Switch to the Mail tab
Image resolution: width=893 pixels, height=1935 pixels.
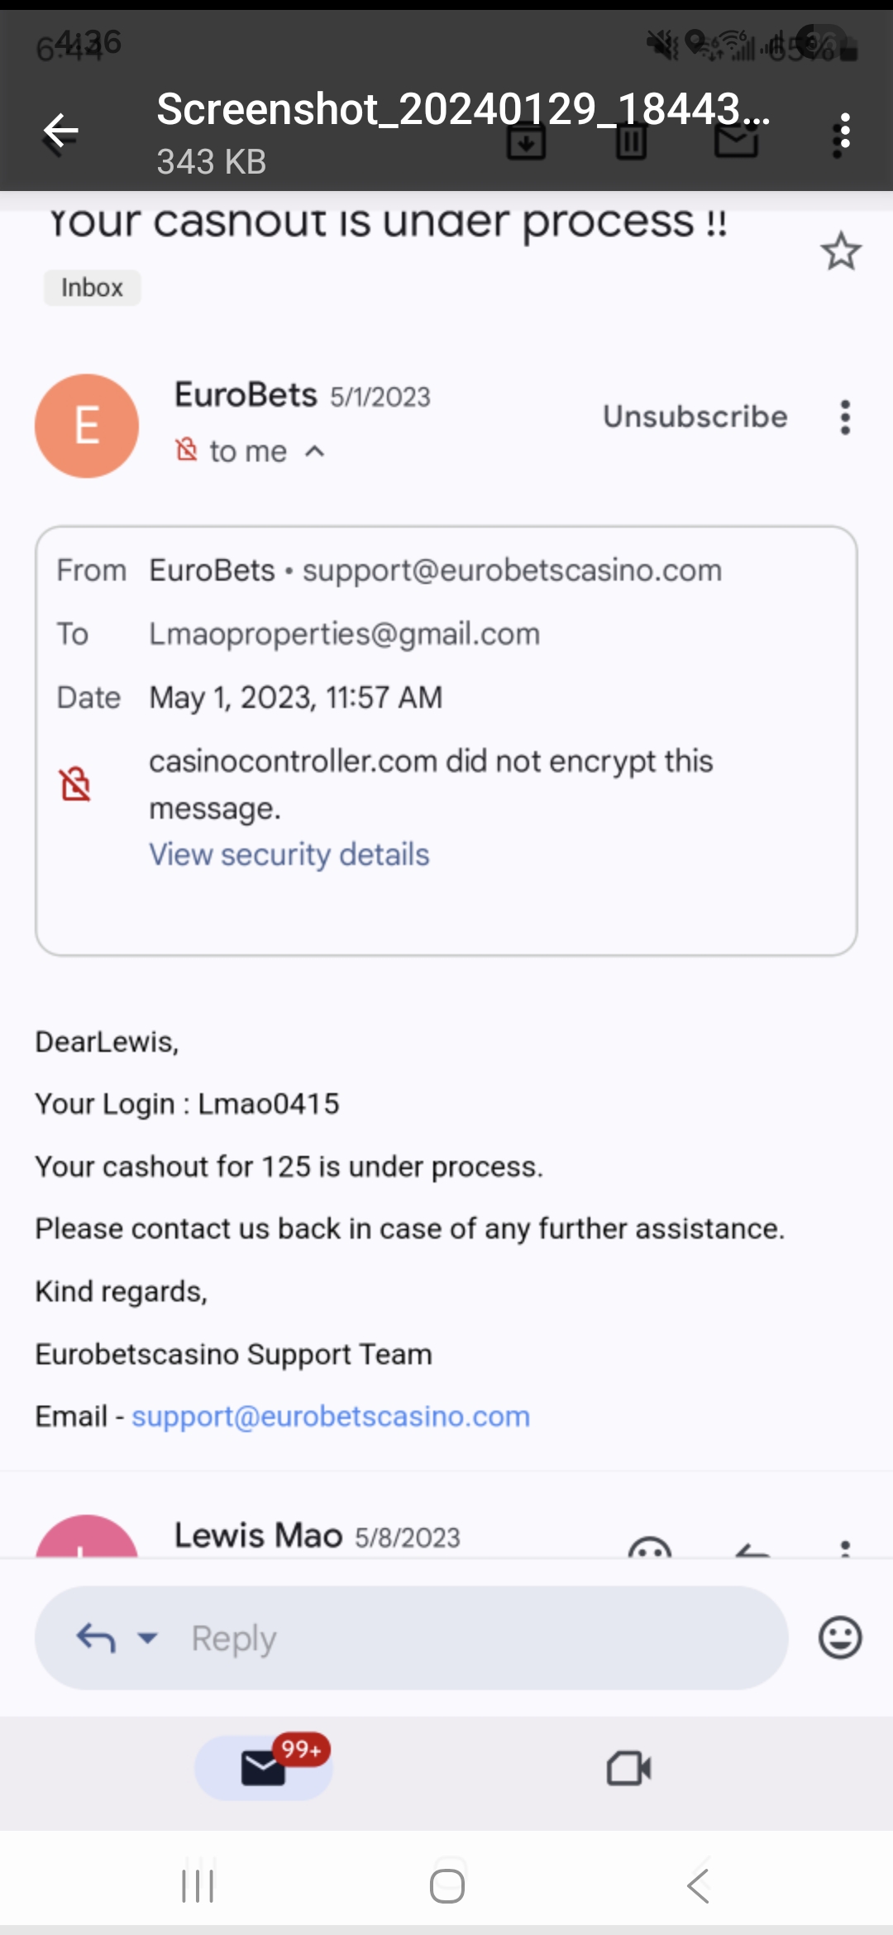(264, 1768)
